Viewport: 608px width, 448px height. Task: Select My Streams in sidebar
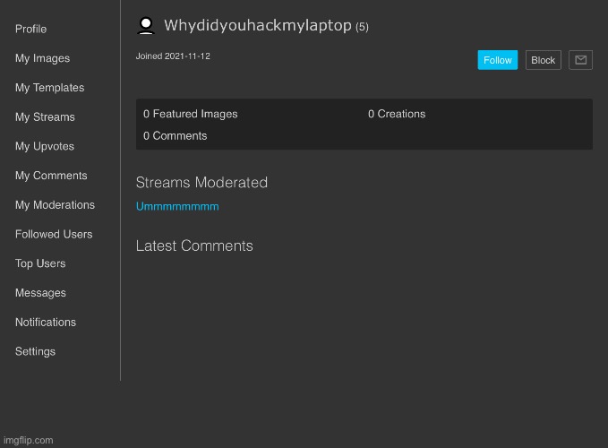pos(45,117)
